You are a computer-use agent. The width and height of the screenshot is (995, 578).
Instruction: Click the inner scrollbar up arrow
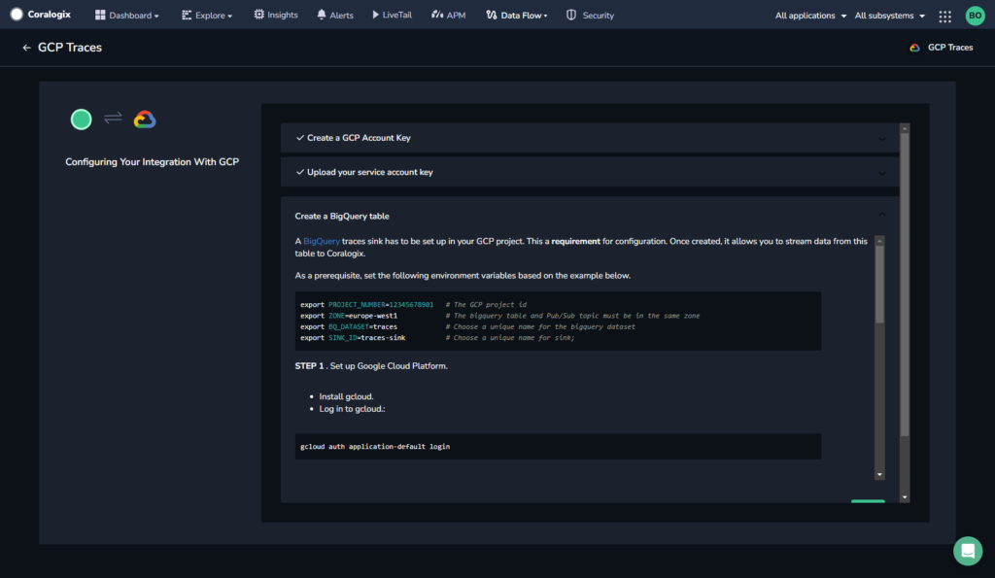879,241
